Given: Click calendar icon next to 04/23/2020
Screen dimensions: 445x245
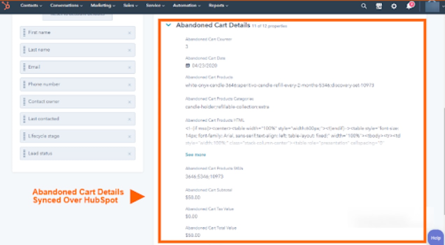Looking at the screenshot, I should (188, 65).
